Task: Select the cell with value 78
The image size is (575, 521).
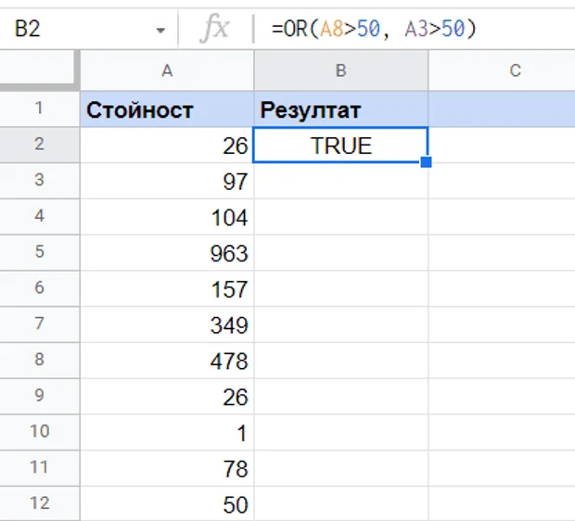Action: point(167,468)
